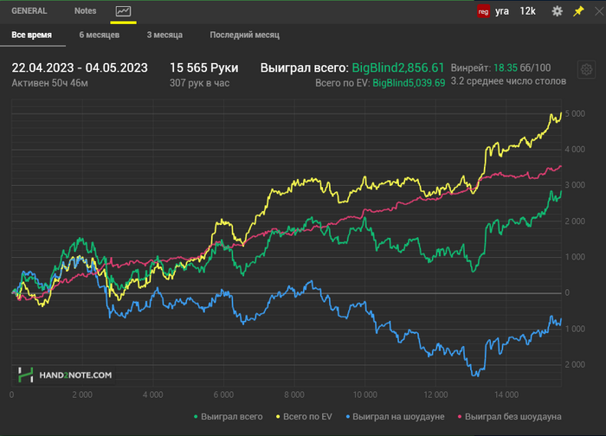This screenshot has width=606, height=436.
Task: Toggle the Всего по EV legend series
Action: (304, 417)
